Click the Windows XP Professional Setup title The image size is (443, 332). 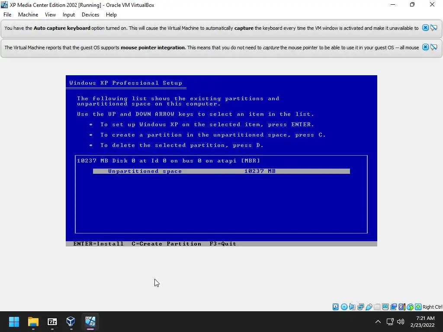[x=126, y=83]
